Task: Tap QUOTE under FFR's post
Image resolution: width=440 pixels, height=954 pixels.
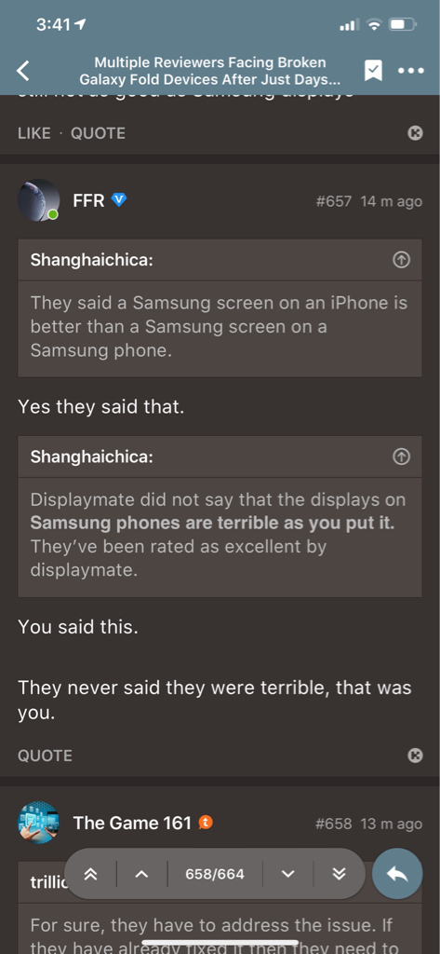Action: point(45,756)
